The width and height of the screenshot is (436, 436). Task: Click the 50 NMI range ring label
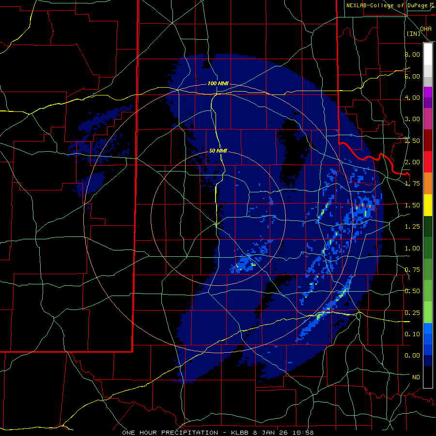[x=218, y=151]
